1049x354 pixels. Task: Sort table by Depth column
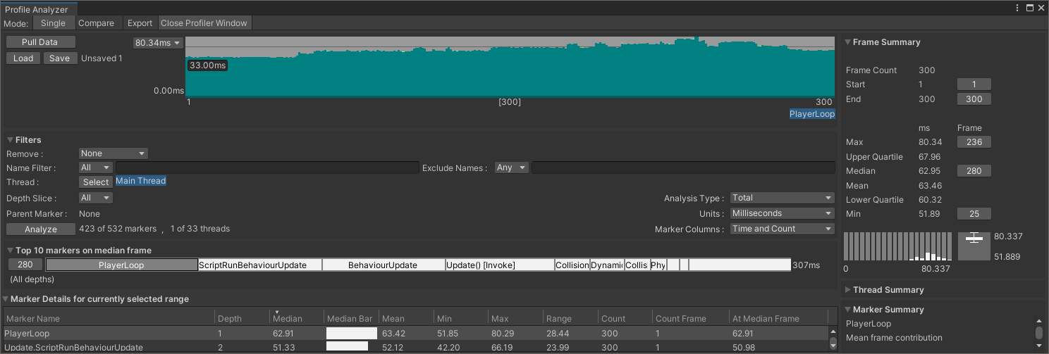[242, 318]
